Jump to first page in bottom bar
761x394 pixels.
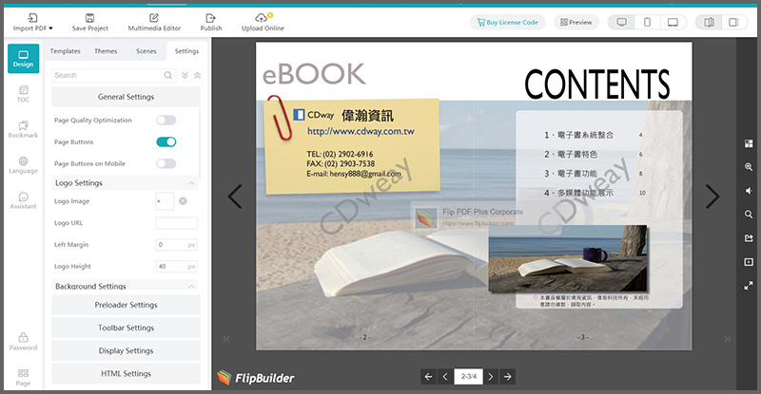(x=428, y=377)
